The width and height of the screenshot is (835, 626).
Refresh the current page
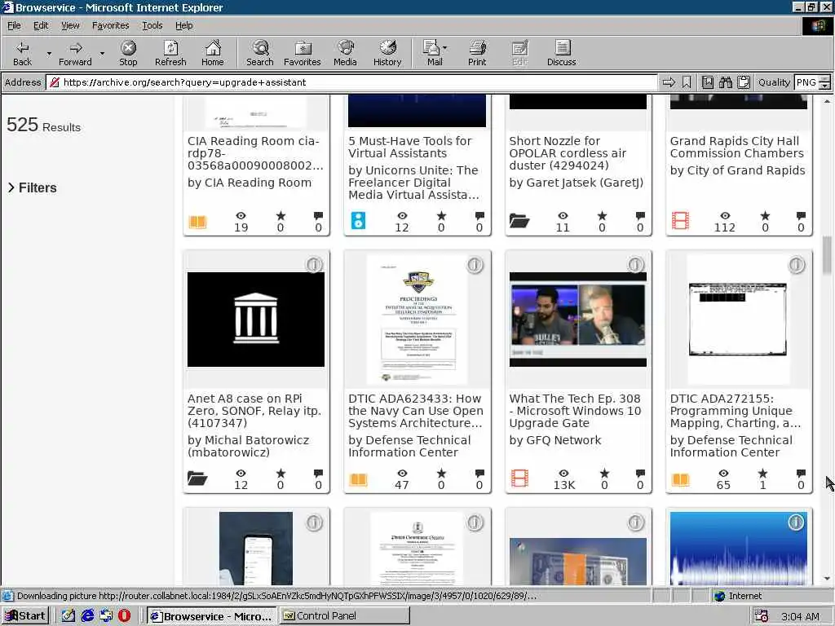click(170, 53)
